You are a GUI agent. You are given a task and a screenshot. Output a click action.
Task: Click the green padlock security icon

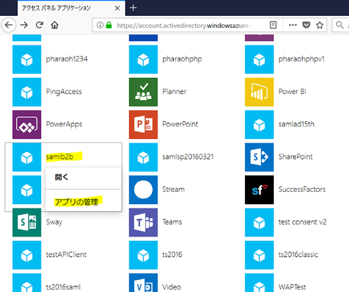[109, 25]
